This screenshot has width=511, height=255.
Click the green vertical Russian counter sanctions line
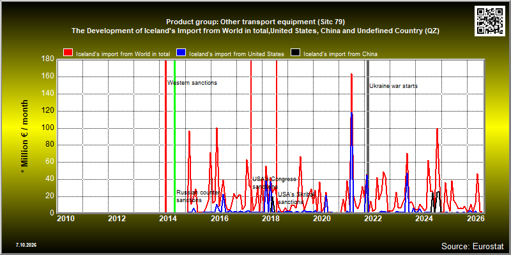pyautogui.click(x=174, y=136)
